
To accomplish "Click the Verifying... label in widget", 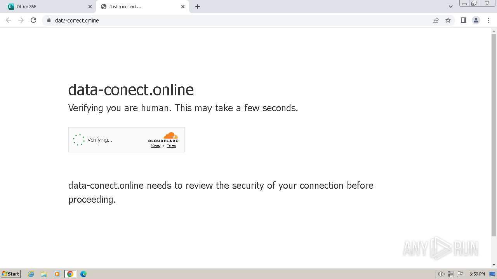I will coord(100,140).
